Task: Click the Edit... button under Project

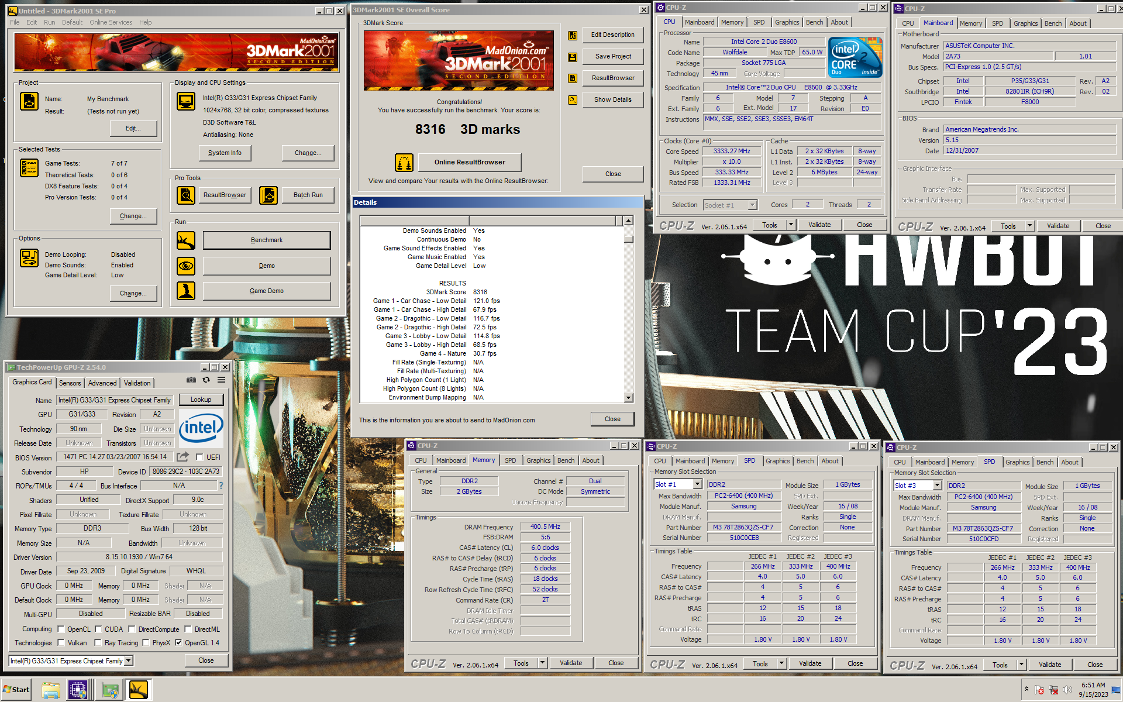Action: pyautogui.click(x=133, y=129)
